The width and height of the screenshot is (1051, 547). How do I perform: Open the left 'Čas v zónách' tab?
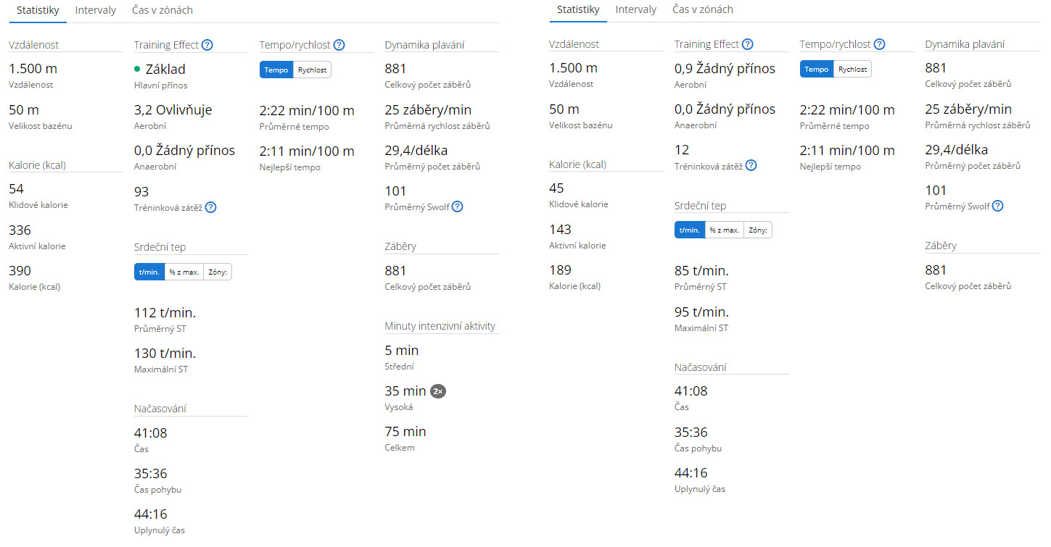point(162,10)
